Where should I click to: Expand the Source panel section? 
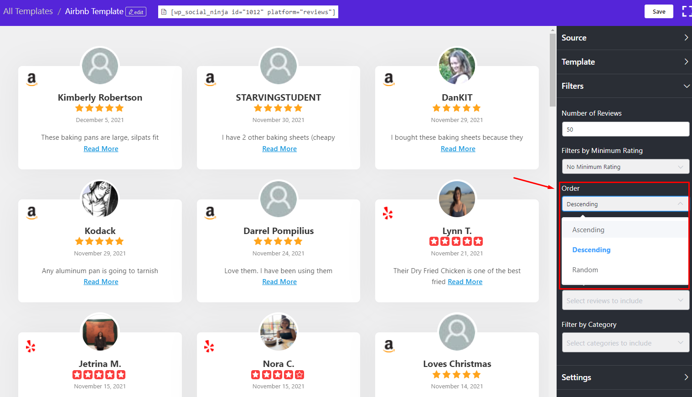click(624, 38)
